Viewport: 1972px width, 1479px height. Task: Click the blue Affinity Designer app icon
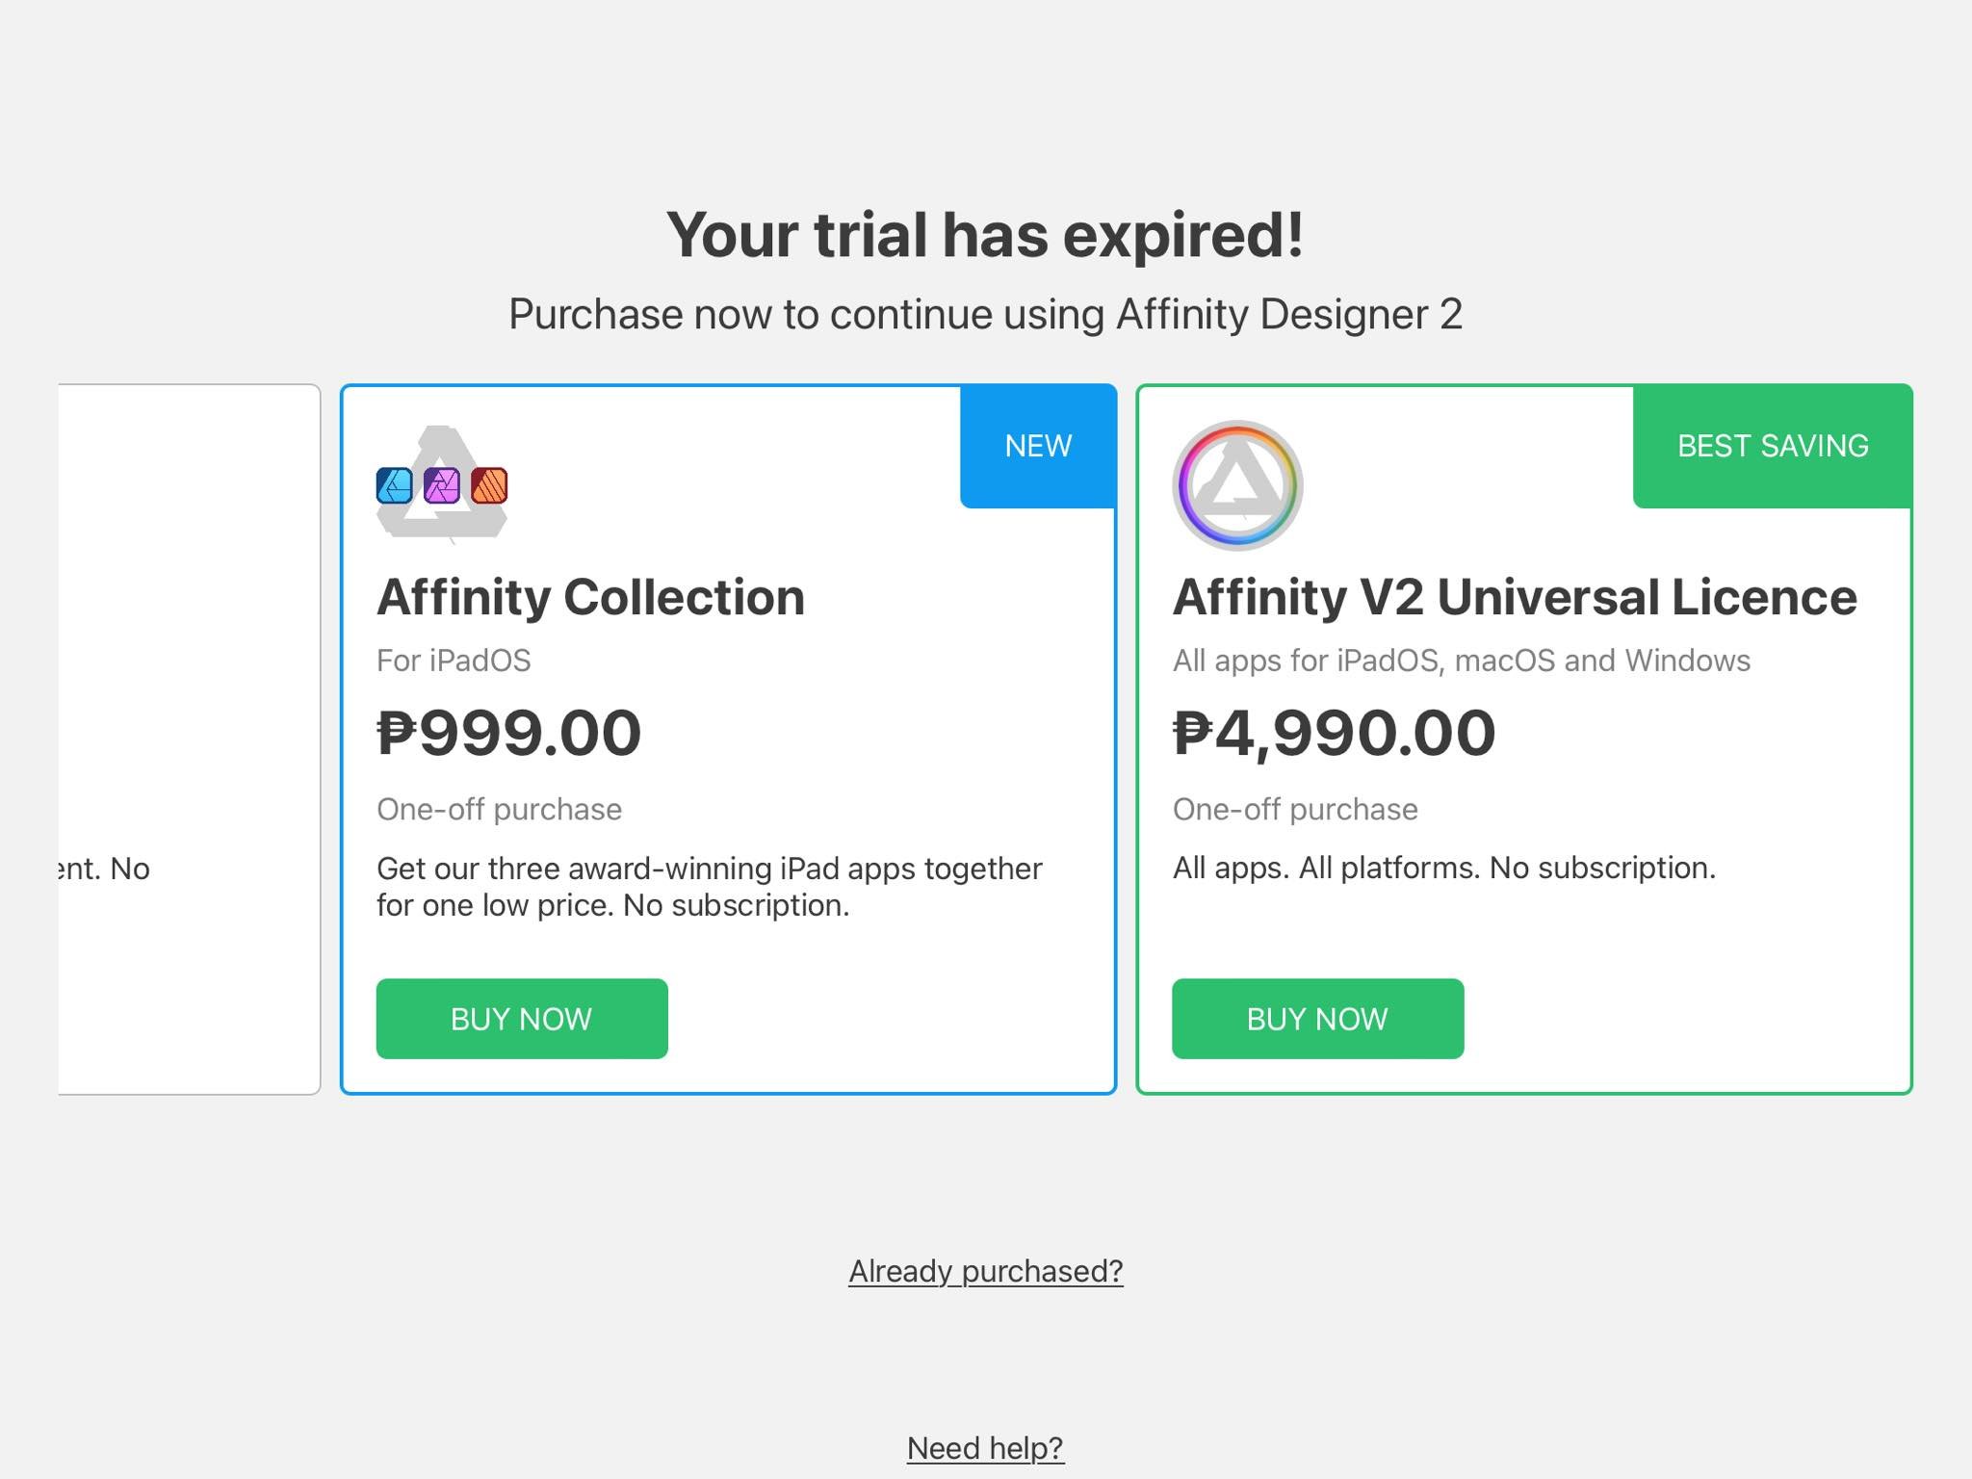[394, 485]
